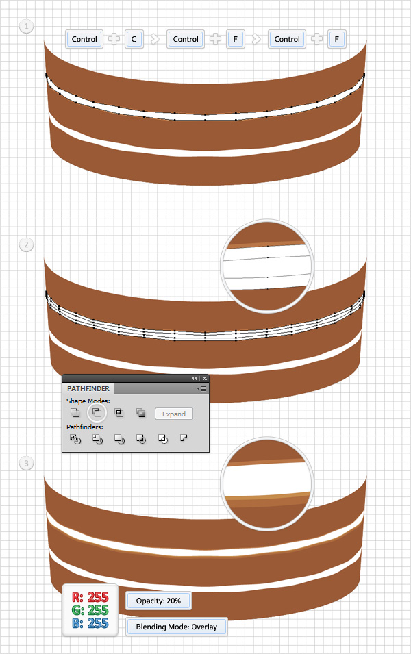Apply Unite shape mode in Pathfinder
The width and height of the screenshot is (411, 654).
[75, 413]
